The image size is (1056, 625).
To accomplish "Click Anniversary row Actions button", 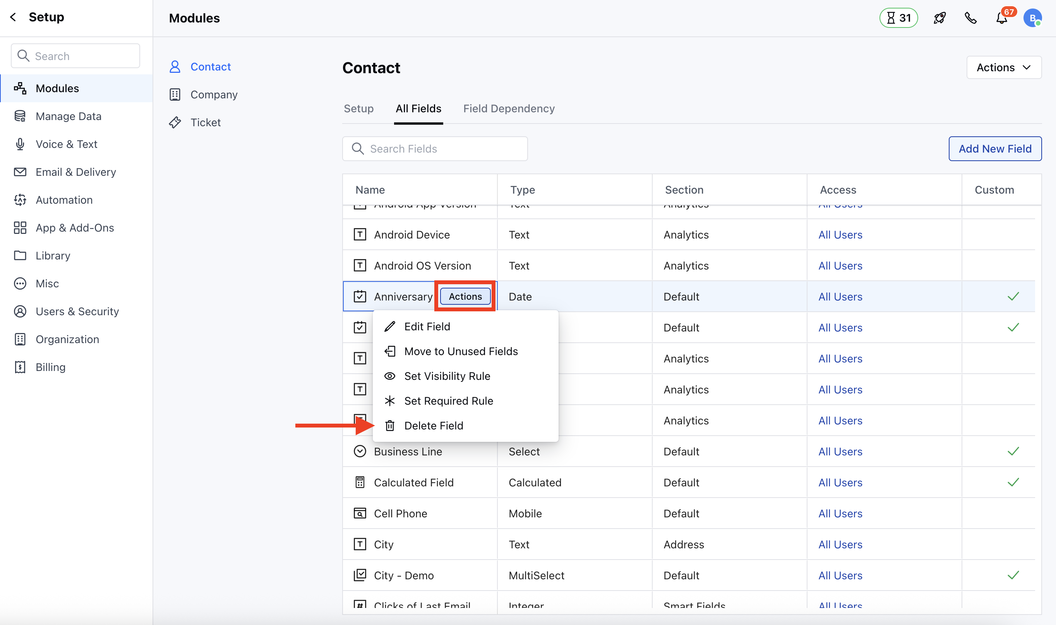I will [465, 297].
